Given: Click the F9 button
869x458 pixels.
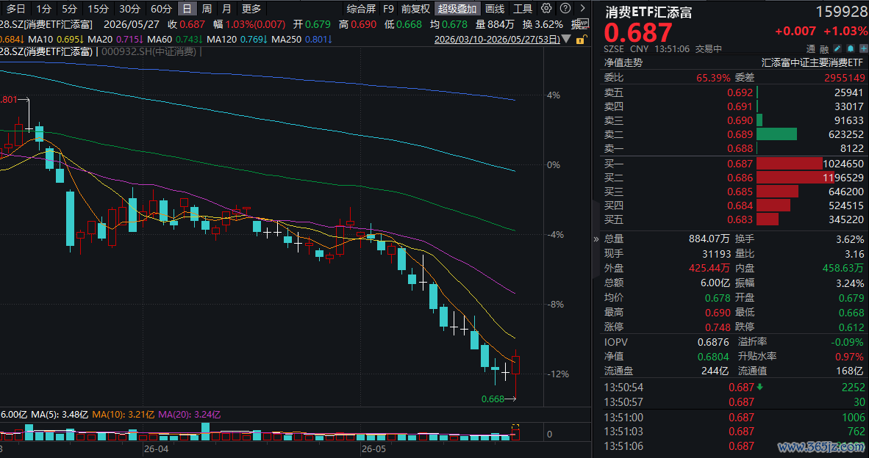Looking at the screenshot, I should click(388, 8).
